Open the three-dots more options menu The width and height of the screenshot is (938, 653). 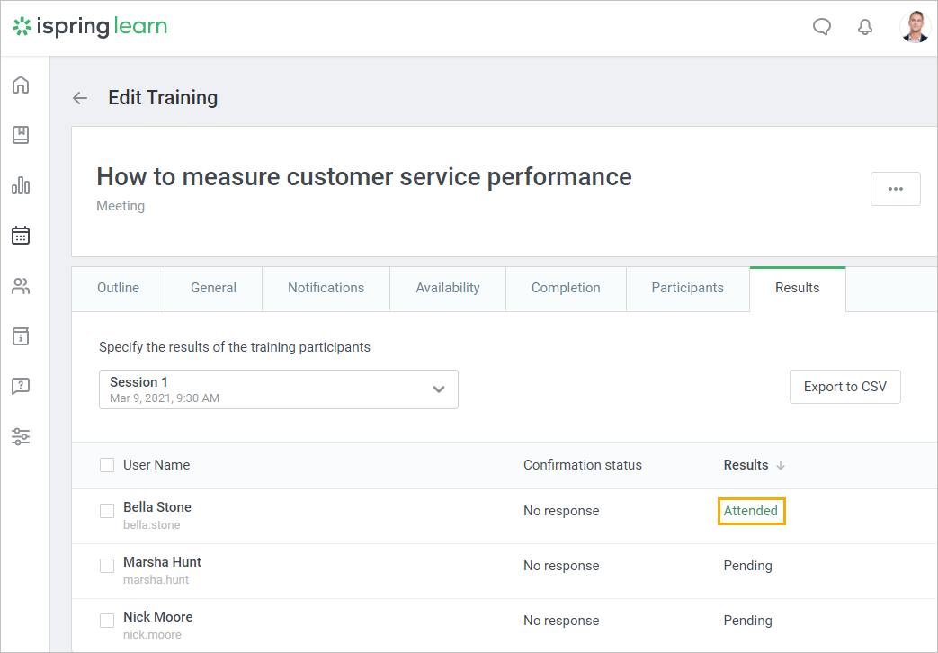[x=895, y=189]
